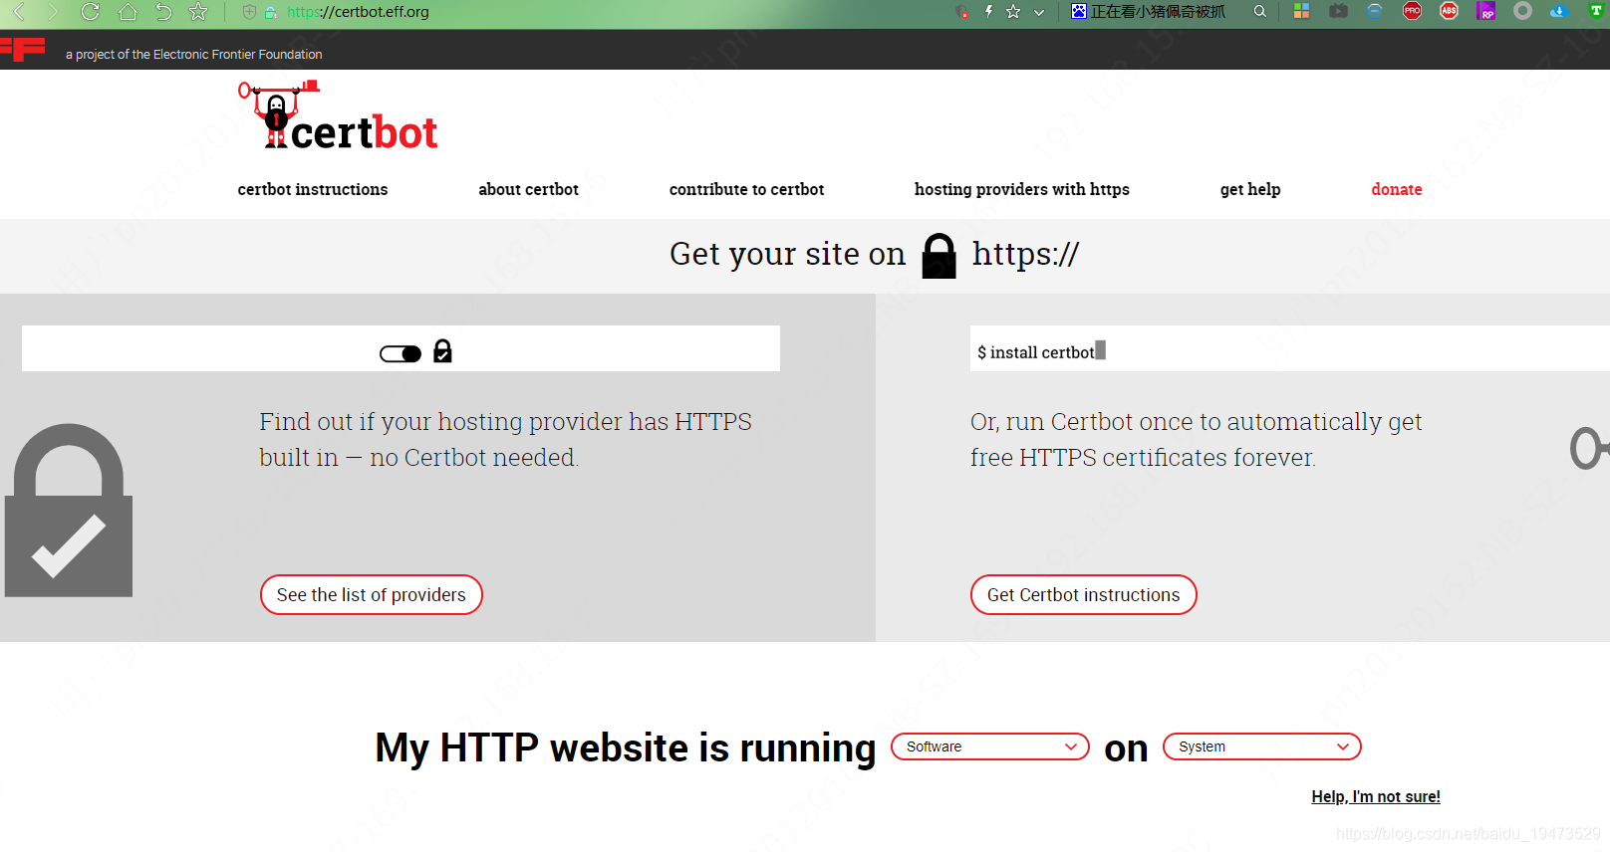
Task: Click the blocked shield icon with red x
Action: 962,12
